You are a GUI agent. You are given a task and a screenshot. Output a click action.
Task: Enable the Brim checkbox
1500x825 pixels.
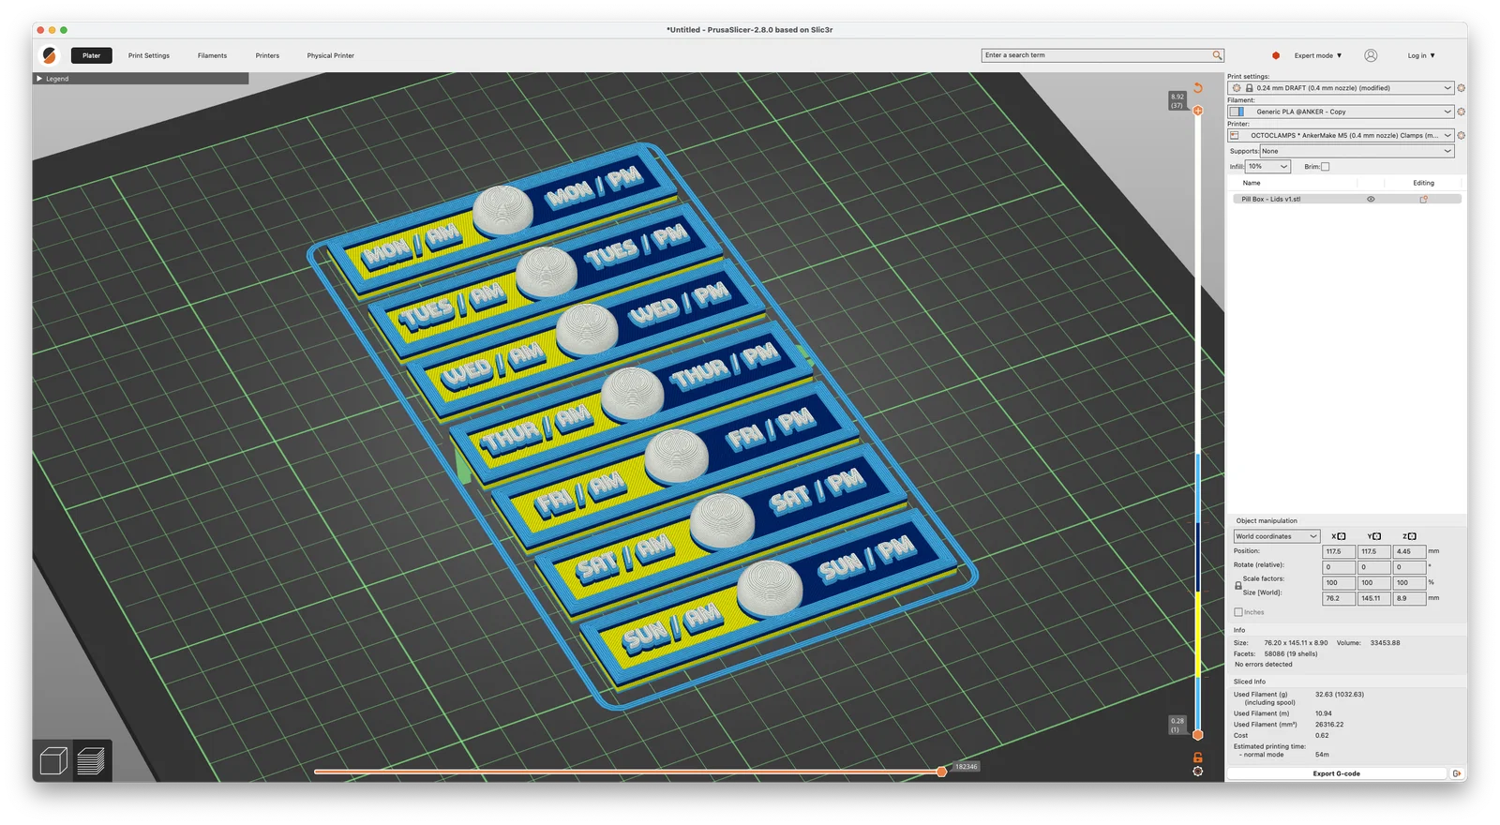click(x=1326, y=167)
